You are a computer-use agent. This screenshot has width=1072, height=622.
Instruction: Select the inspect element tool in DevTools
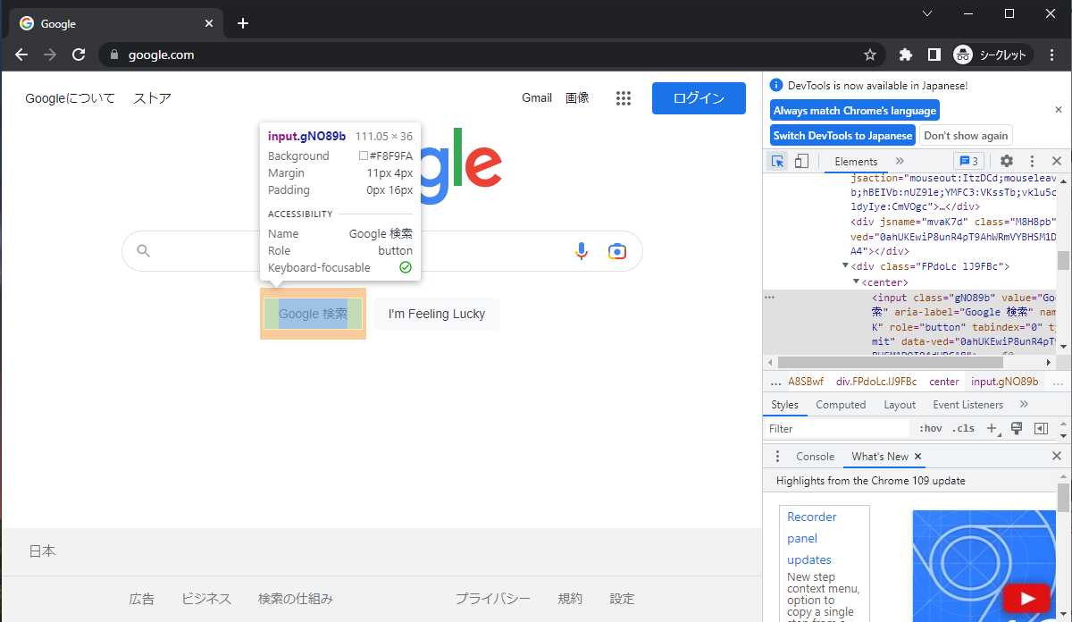pyautogui.click(x=778, y=161)
